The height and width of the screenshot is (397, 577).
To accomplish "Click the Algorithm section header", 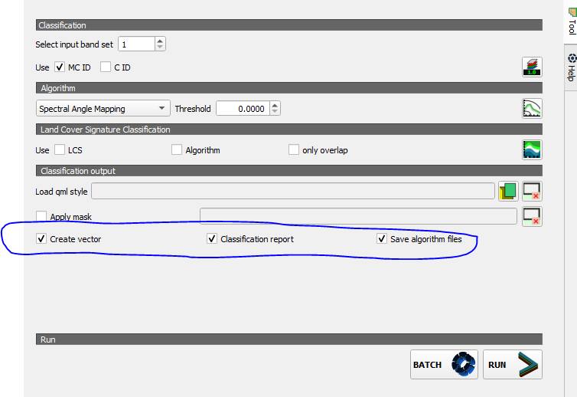I will [288, 88].
